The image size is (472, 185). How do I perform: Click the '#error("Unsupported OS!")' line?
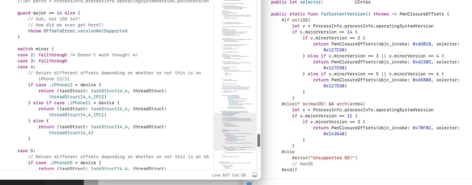pyautogui.click(x=325, y=158)
